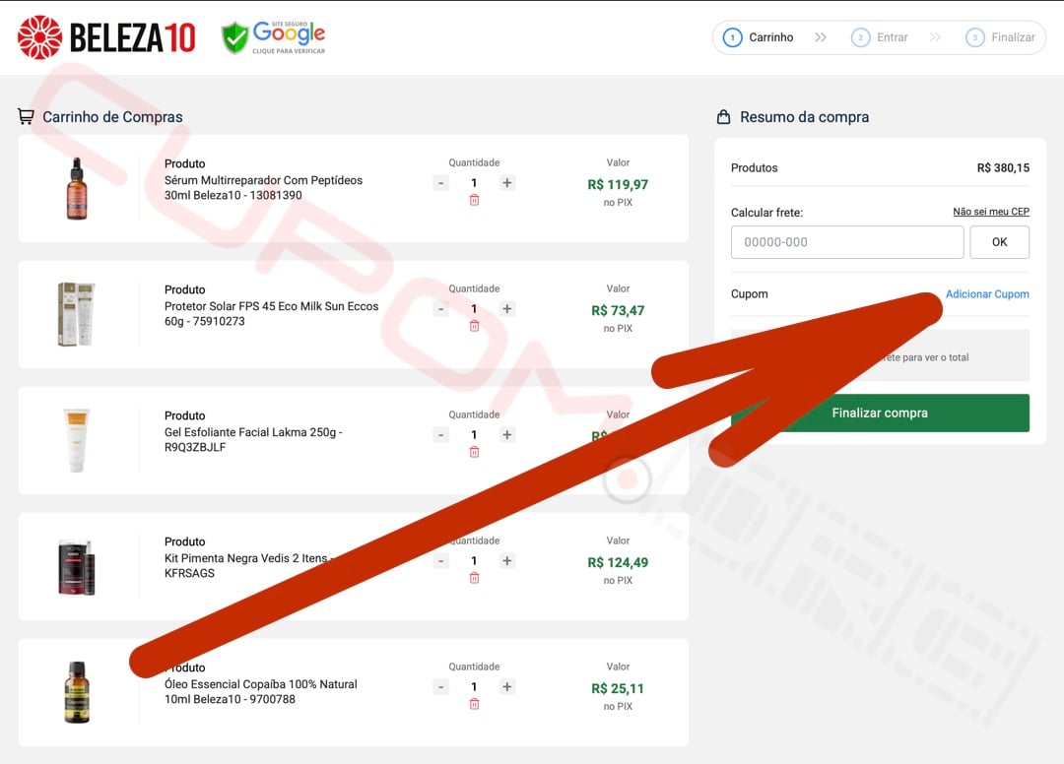Click the Finalizar compra button
This screenshot has width=1064, height=764.
[880, 413]
